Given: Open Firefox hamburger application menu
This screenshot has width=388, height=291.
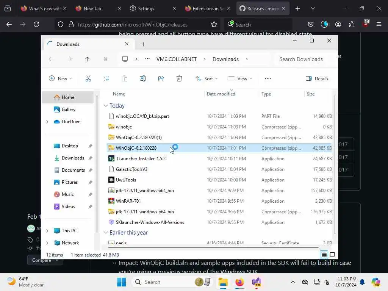Looking at the screenshot, I should click(x=379, y=24).
